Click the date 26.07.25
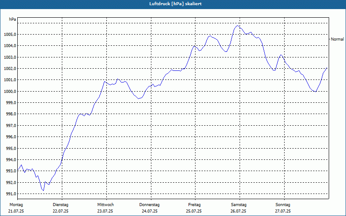 (x=238, y=211)
